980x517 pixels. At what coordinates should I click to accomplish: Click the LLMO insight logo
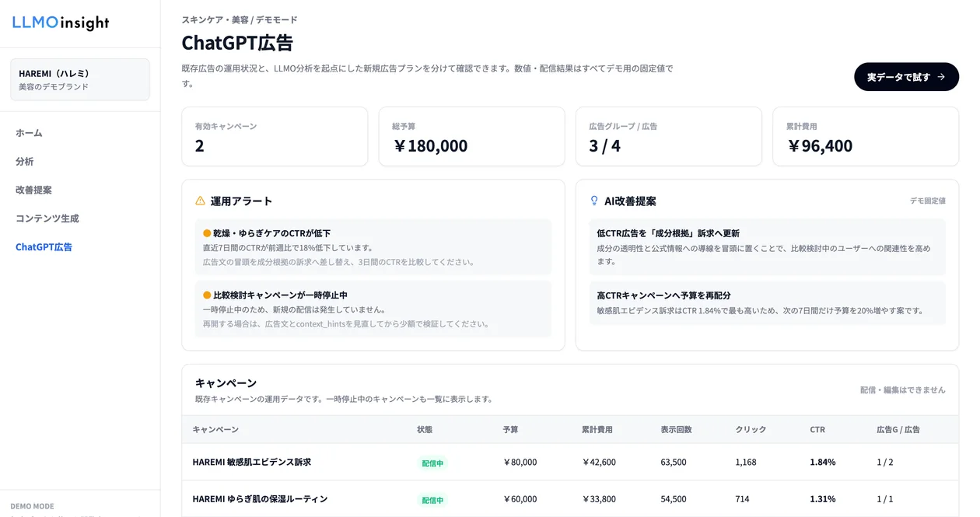pyautogui.click(x=61, y=23)
